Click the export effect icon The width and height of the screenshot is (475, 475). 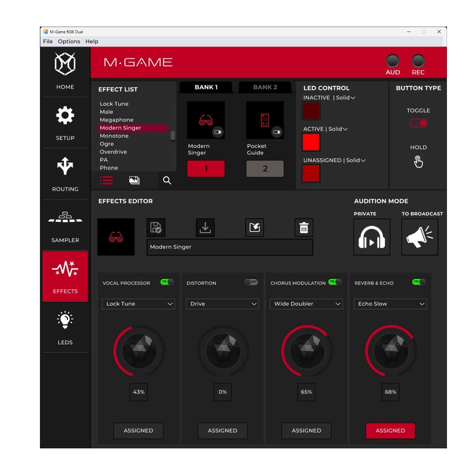tap(255, 228)
